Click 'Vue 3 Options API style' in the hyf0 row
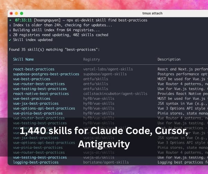The width and height of the screenshot is (208, 174). [183, 108]
